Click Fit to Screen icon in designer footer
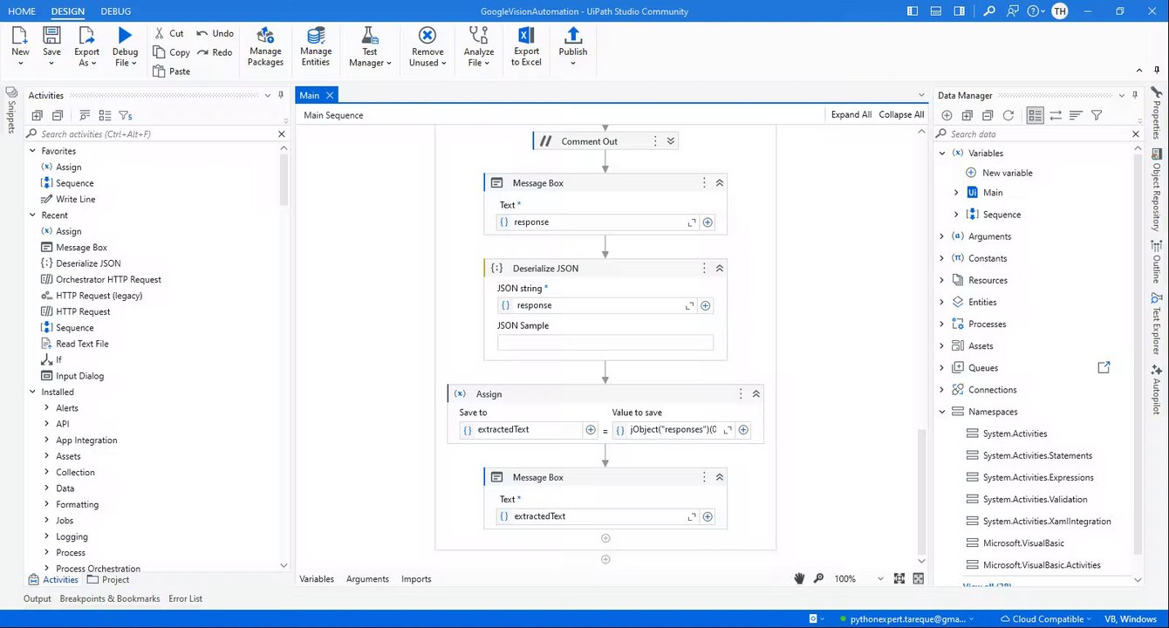 click(x=899, y=579)
